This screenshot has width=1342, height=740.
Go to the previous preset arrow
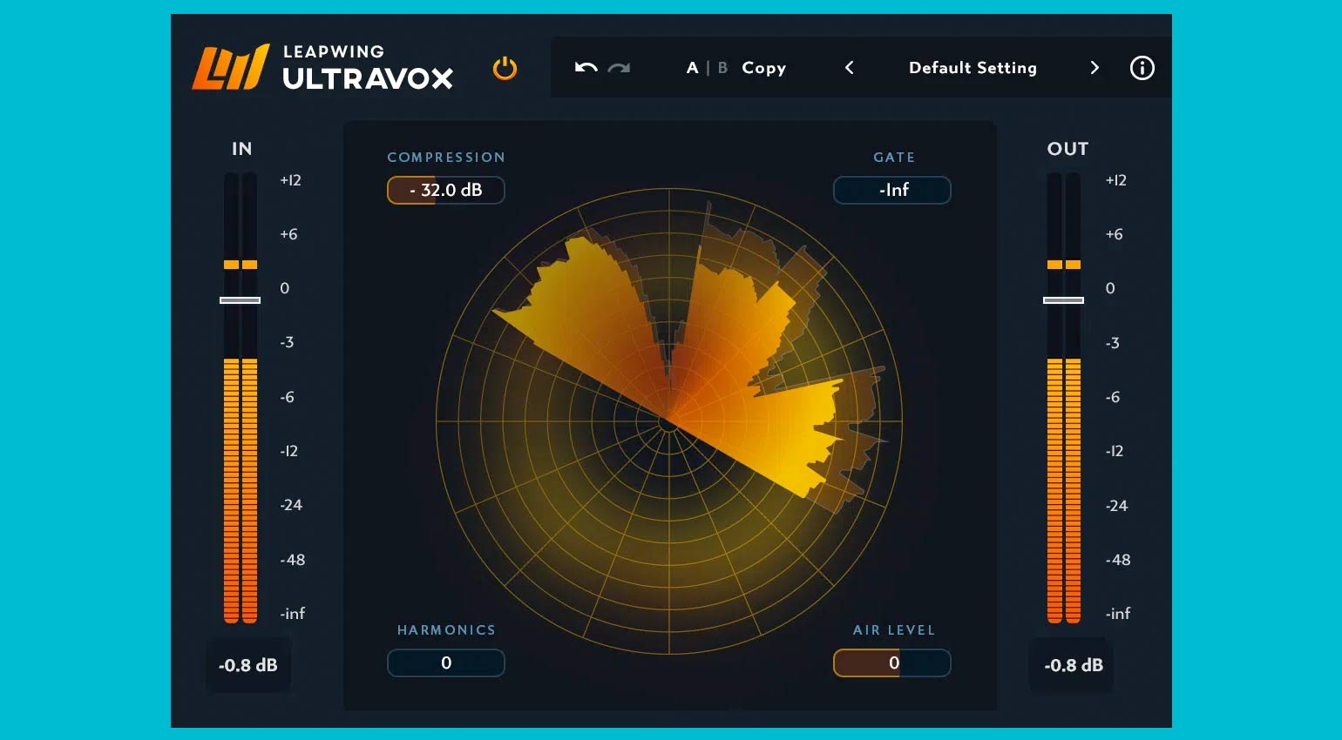coord(850,68)
